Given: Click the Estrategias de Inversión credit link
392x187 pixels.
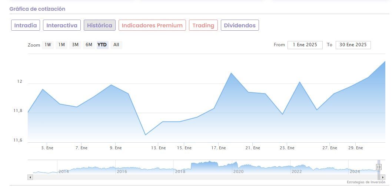Looking at the screenshot, I should [366, 182].
